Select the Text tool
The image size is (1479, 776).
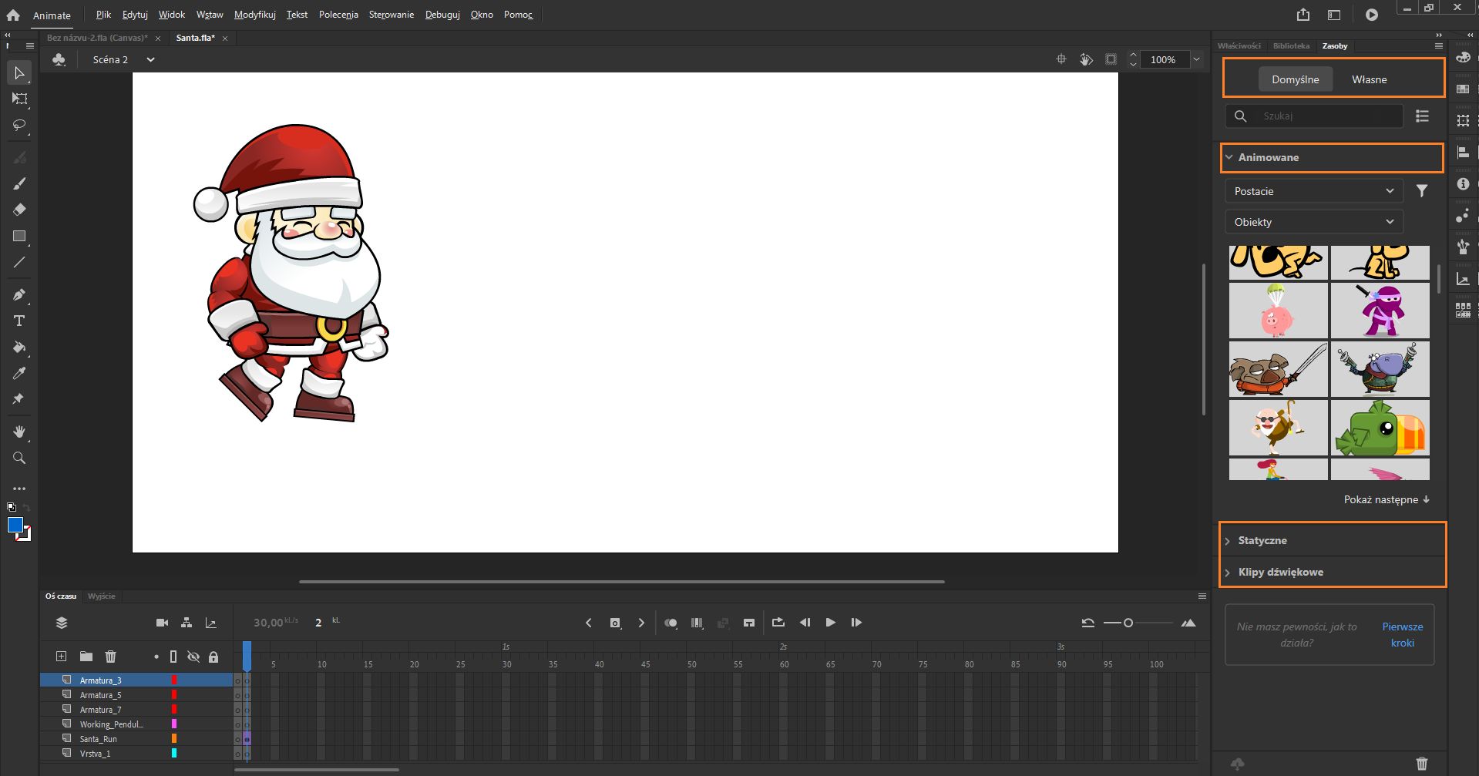[x=19, y=321]
